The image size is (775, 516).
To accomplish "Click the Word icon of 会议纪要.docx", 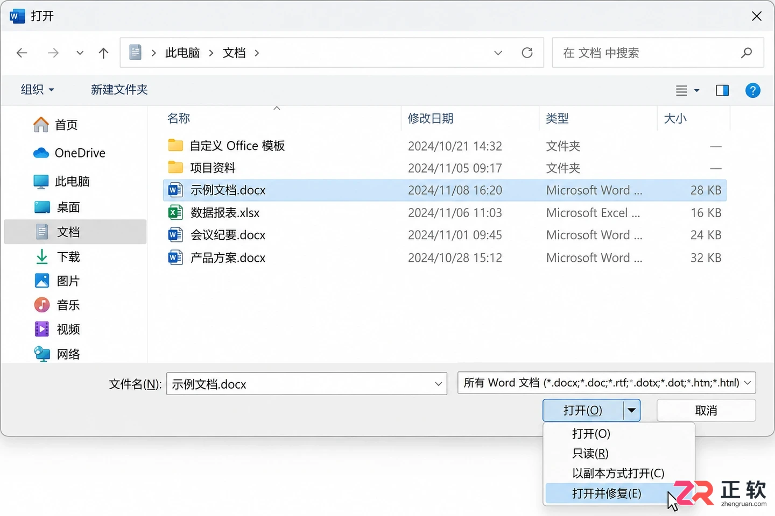I will pos(175,235).
